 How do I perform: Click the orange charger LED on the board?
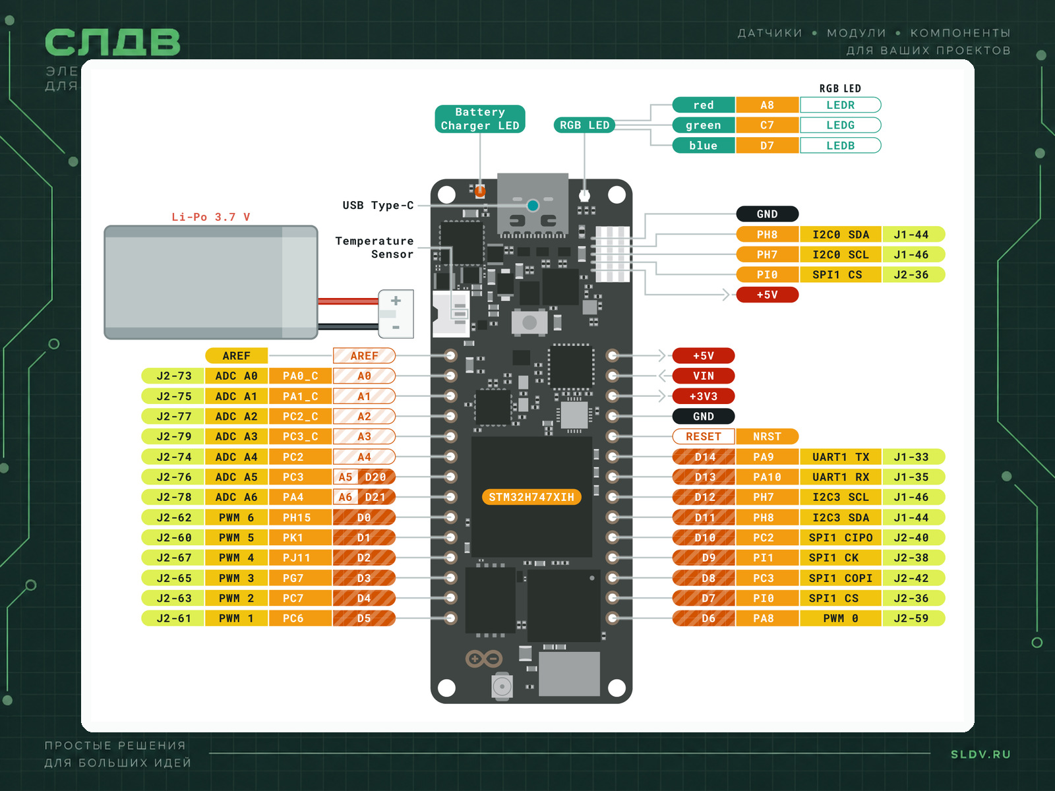(480, 191)
